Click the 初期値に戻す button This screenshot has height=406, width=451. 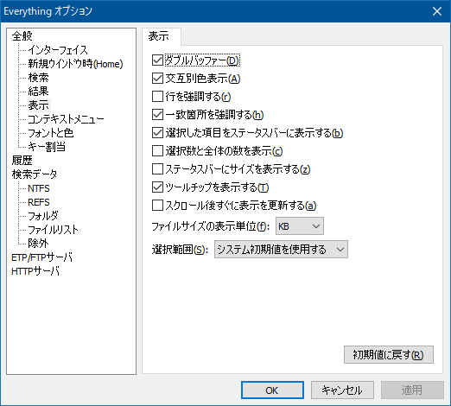click(x=389, y=355)
